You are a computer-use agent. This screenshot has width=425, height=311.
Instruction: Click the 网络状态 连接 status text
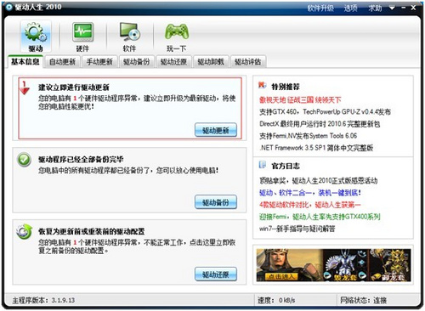pyautogui.click(x=364, y=300)
